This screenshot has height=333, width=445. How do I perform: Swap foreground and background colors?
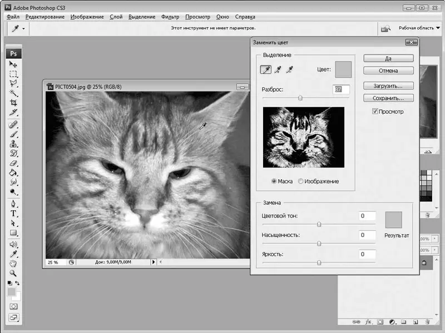tap(17, 283)
